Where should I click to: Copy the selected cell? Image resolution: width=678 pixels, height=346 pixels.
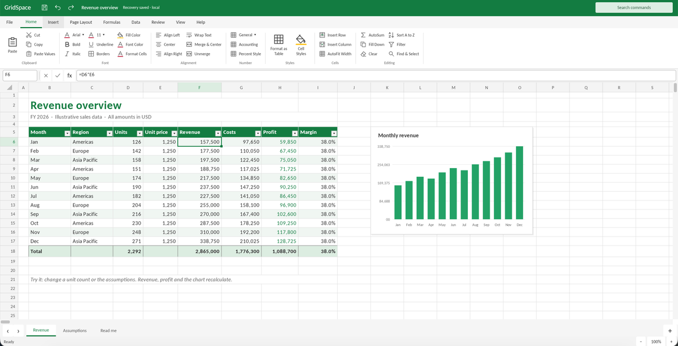click(34, 45)
